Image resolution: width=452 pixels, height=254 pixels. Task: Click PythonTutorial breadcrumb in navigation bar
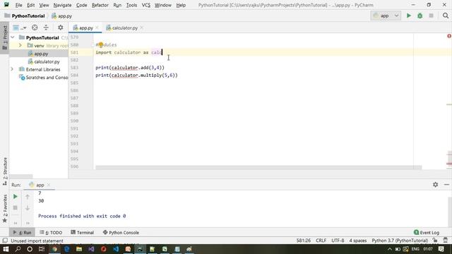[25, 16]
